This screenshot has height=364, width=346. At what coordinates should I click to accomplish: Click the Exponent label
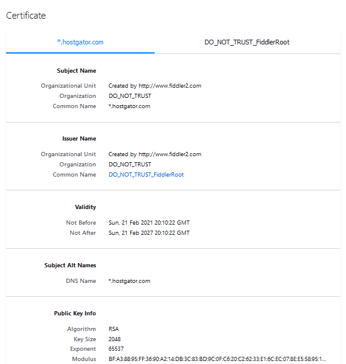[x=83, y=349]
